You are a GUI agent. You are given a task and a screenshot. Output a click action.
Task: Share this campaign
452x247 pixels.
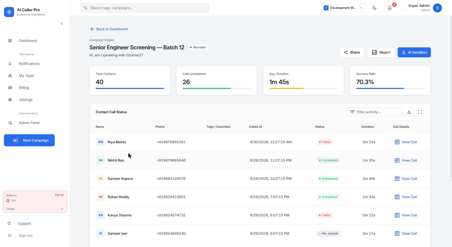pos(352,52)
